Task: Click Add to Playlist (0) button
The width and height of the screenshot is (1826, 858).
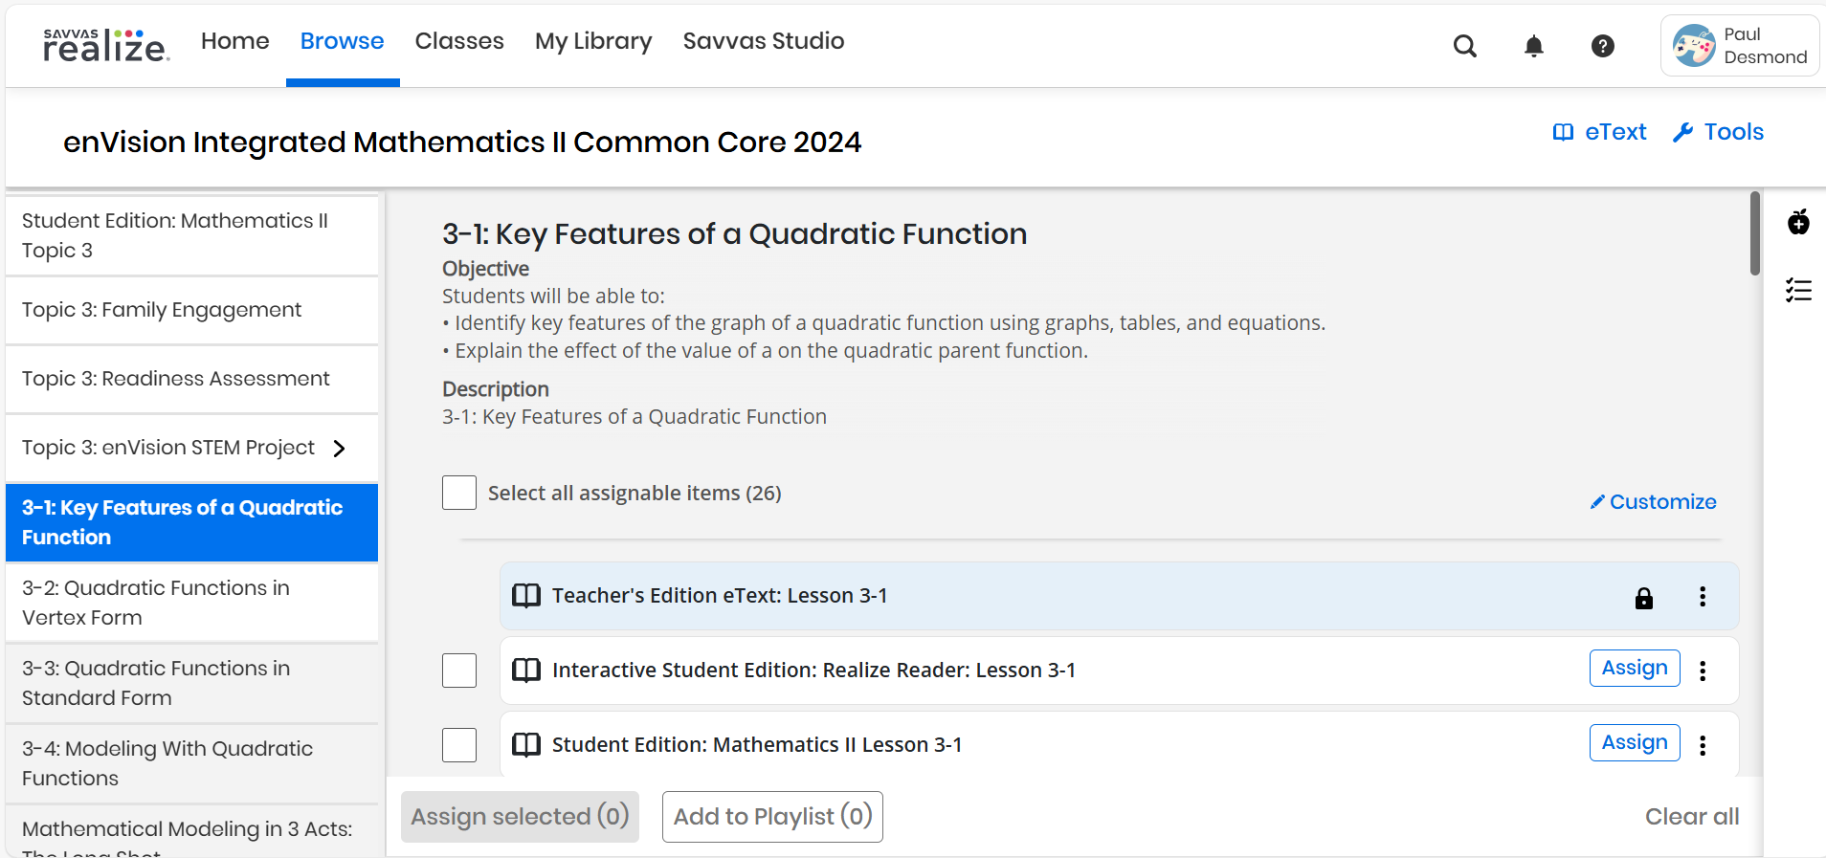Action: coord(772,817)
